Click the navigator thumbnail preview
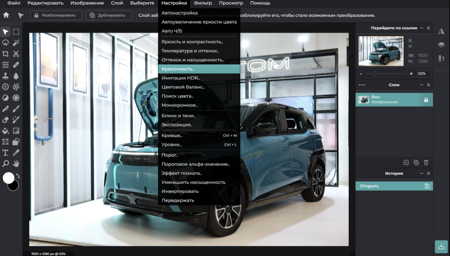 [381, 51]
